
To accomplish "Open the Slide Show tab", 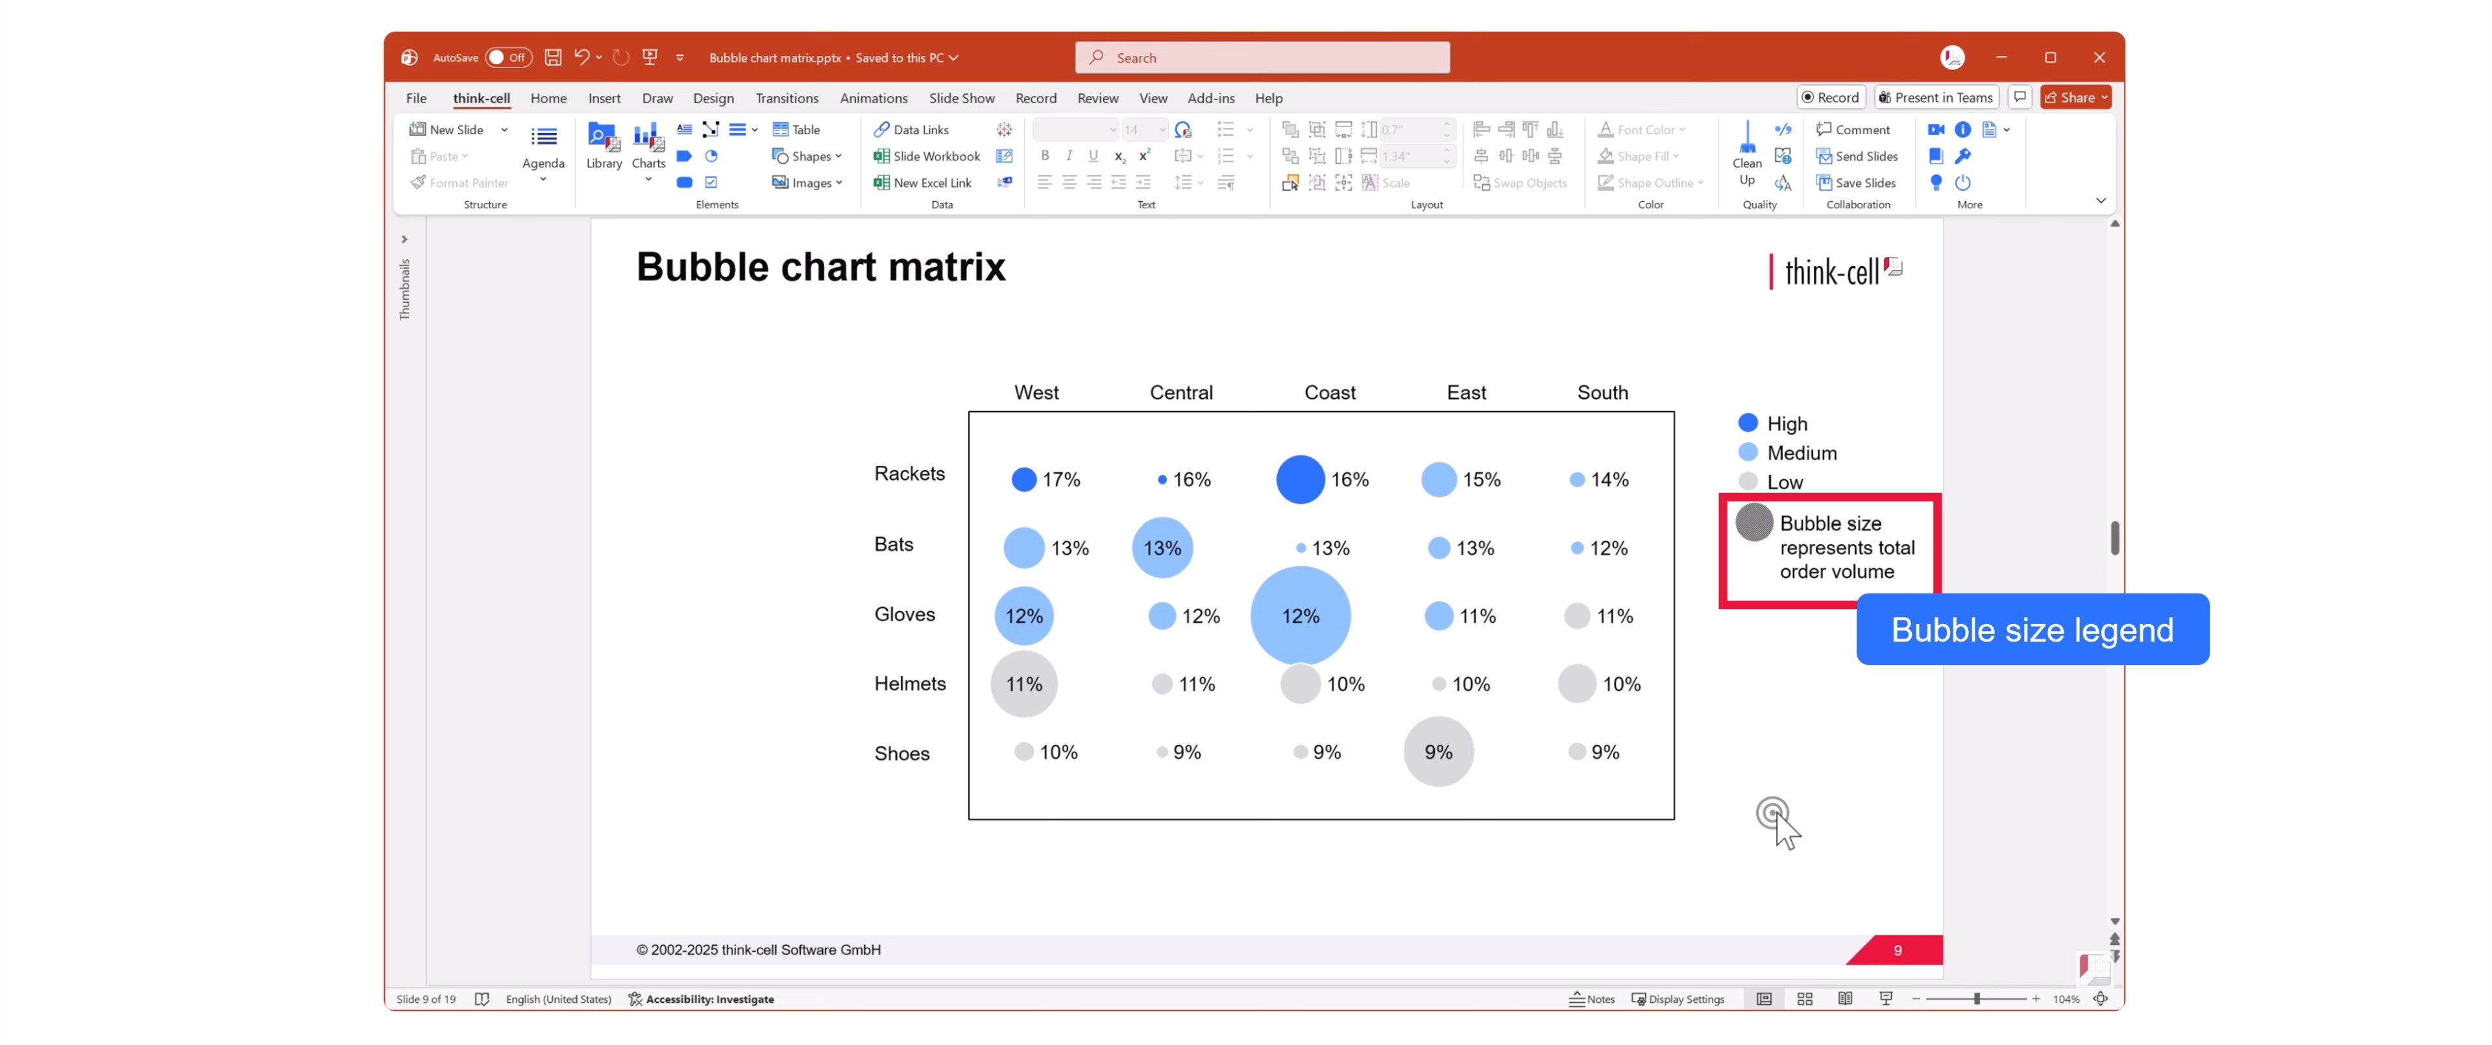I will click(960, 99).
